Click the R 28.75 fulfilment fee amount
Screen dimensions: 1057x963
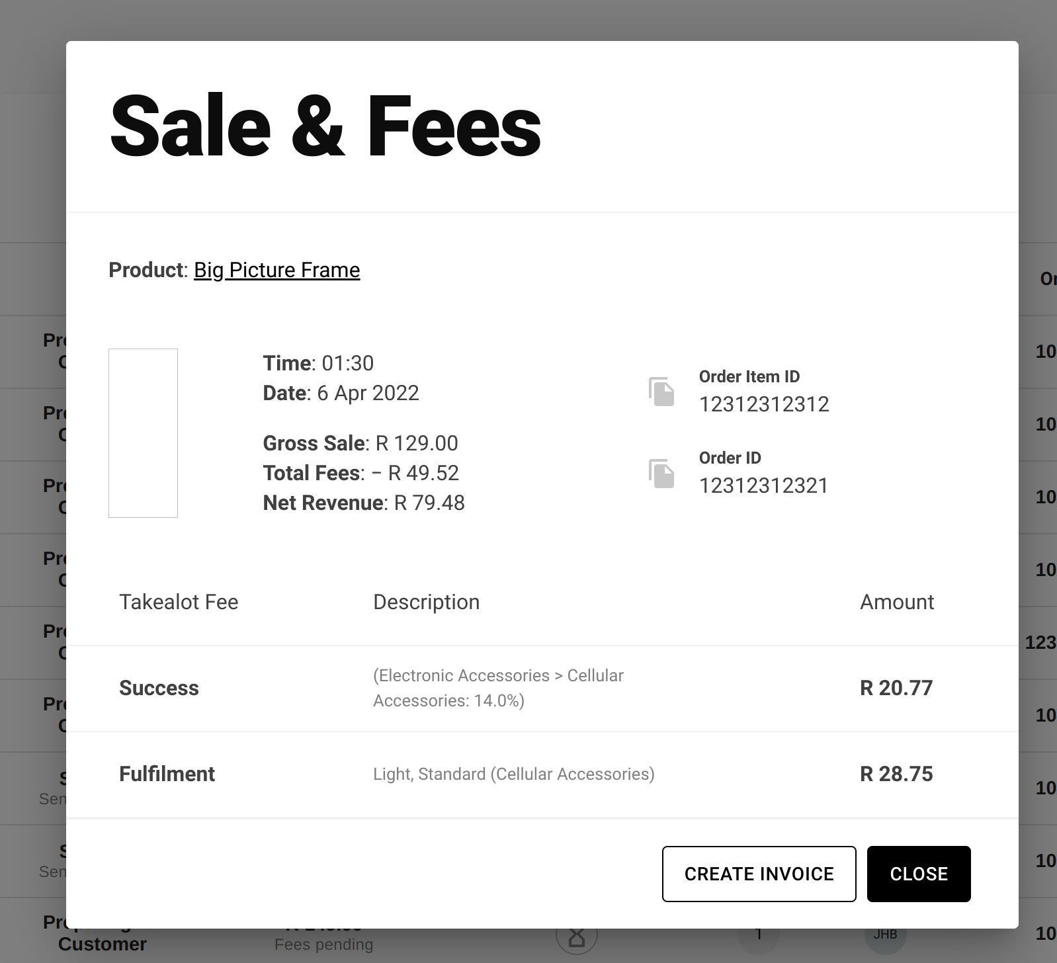(896, 774)
